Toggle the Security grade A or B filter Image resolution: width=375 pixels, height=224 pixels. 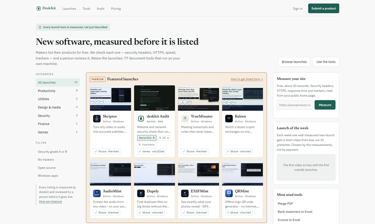click(x=52, y=152)
